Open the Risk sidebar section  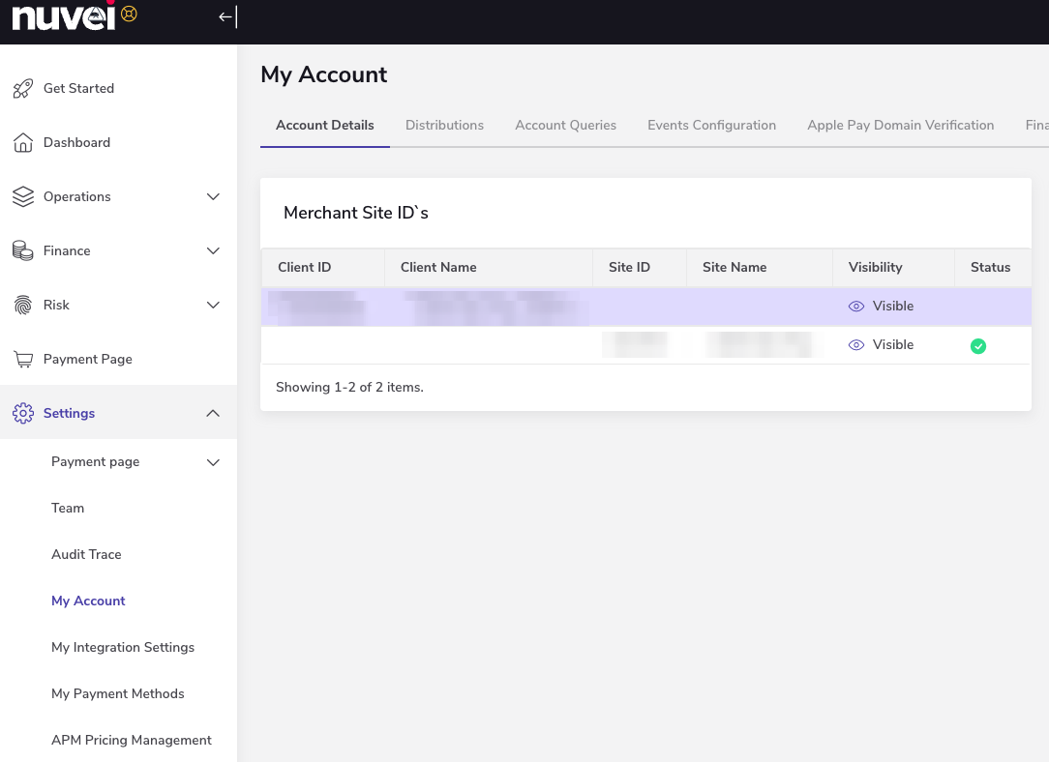pyautogui.click(x=118, y=305)
